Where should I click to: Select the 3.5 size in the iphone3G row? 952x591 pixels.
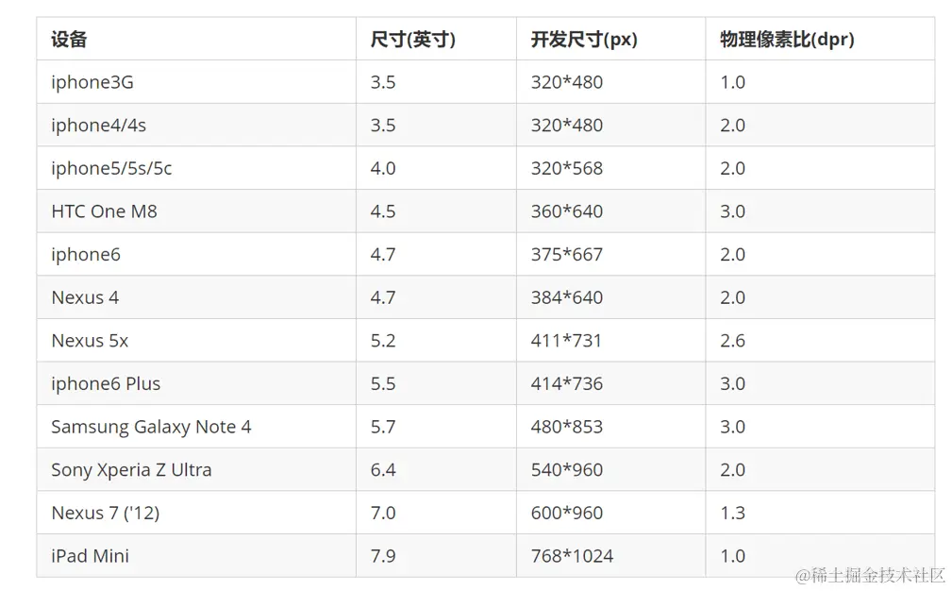pyautogui.click(x=436, y=82)
